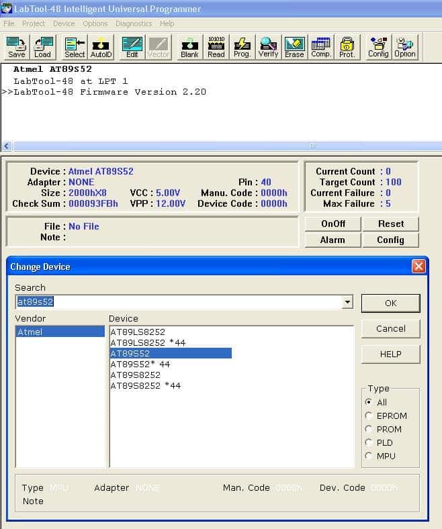Select the EPROM type radio button
This screenshot has width=442, height=529.
pyautogui.click(x=369, y=416)
